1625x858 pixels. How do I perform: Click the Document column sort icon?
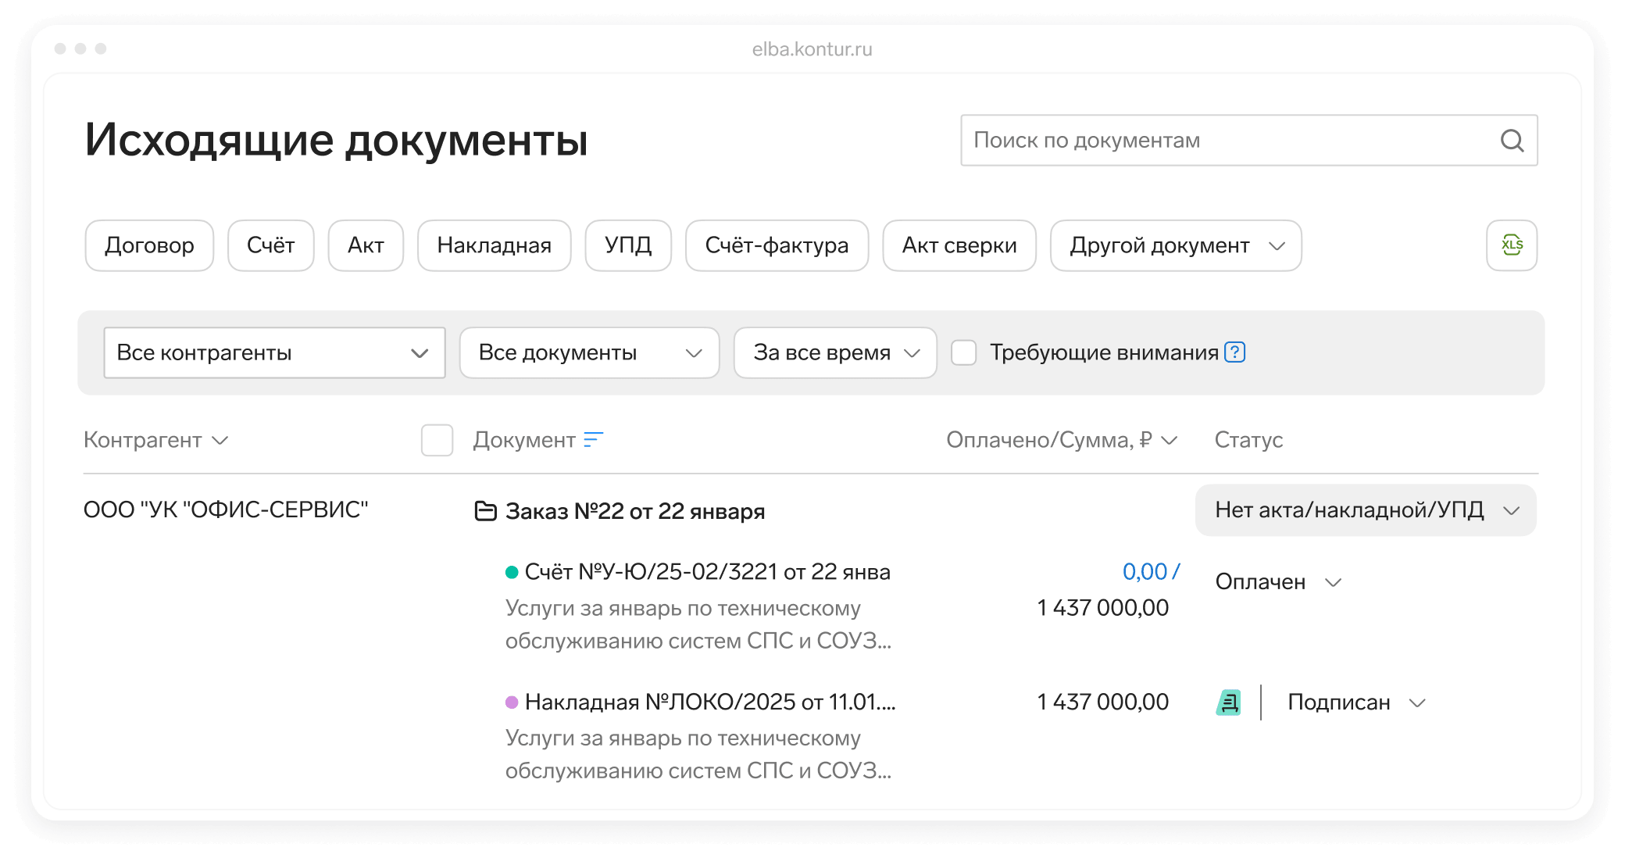(x=594, y=440)
